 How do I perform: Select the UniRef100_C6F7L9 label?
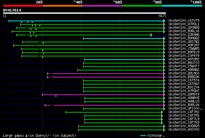184,119
